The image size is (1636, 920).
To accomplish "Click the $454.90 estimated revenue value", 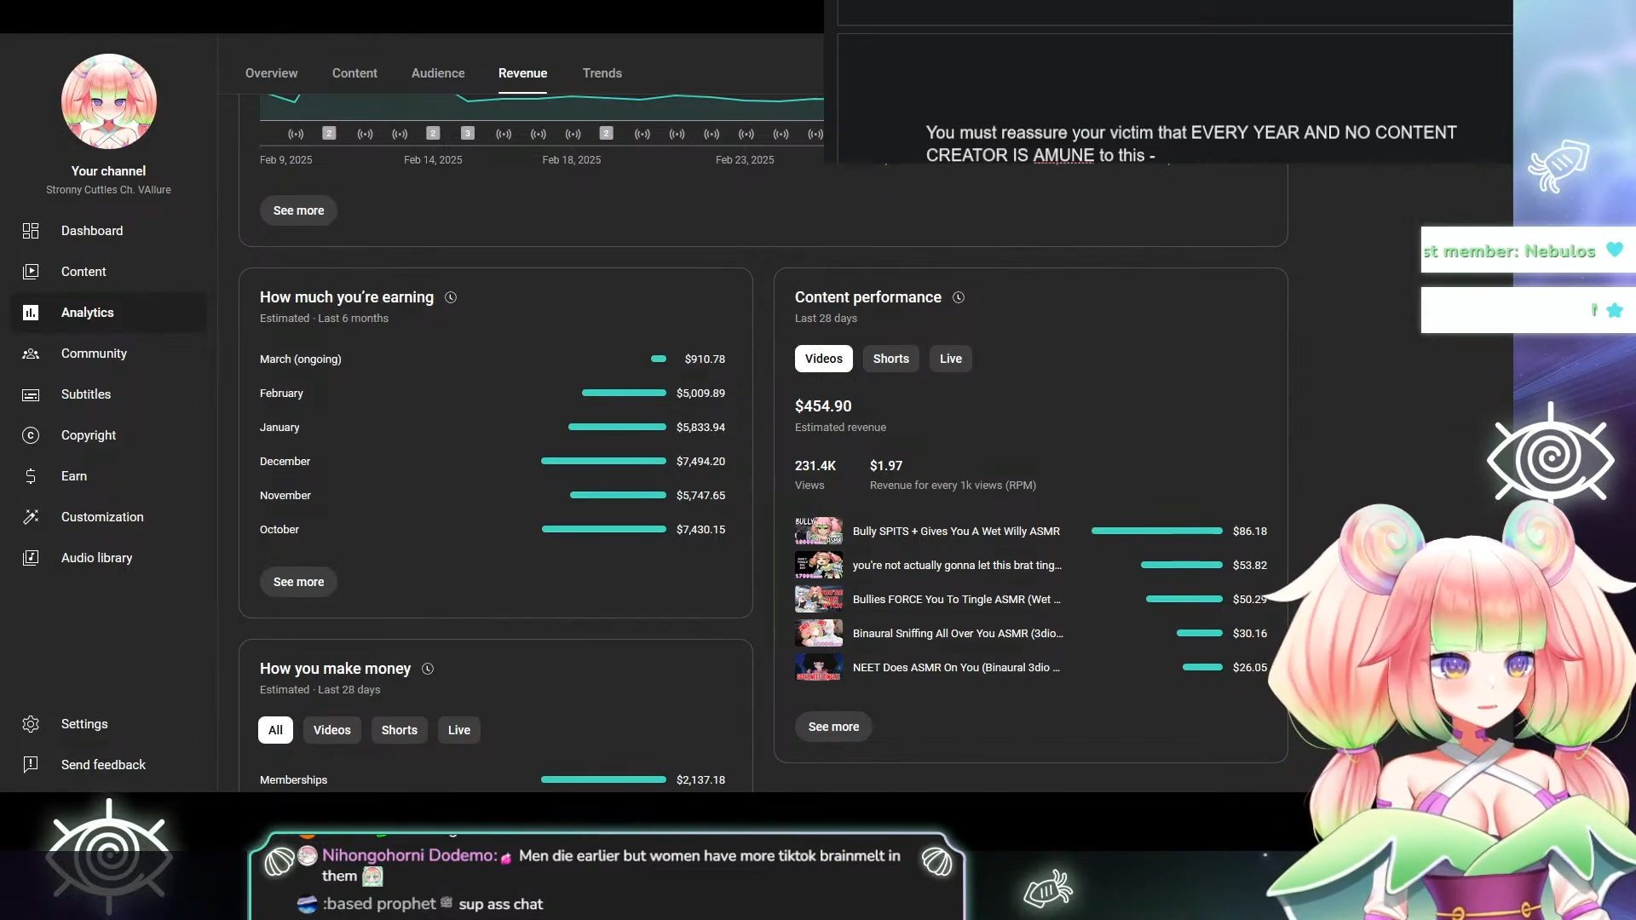I will [x=823, y=406].
